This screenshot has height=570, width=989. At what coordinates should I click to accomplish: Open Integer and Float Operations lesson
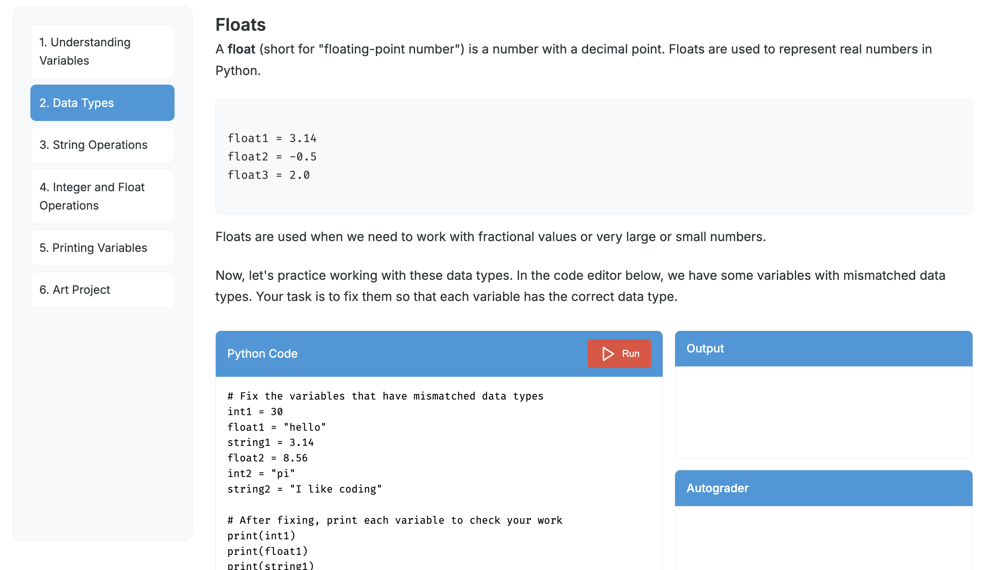[102, 196]
